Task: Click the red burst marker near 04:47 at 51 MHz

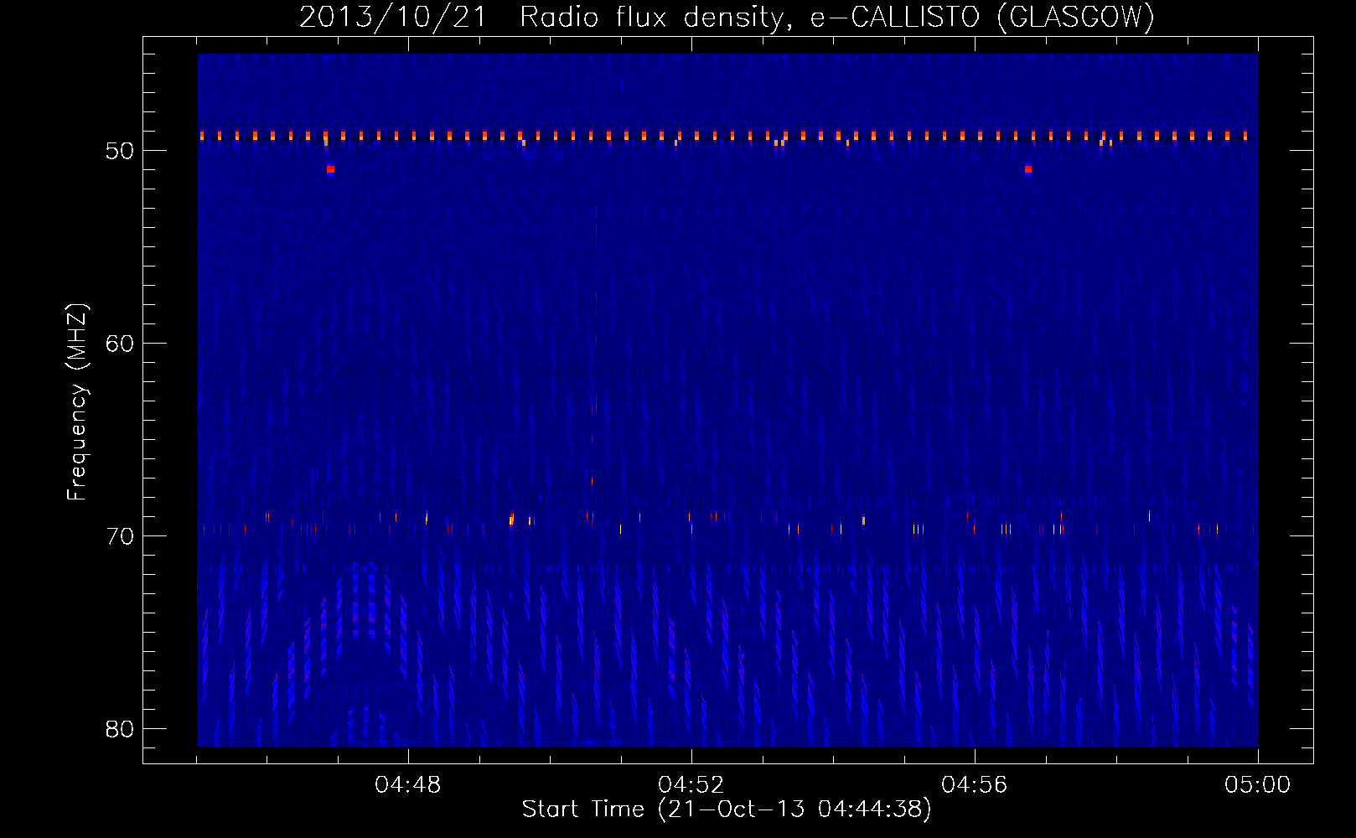Action: (330, 169)
